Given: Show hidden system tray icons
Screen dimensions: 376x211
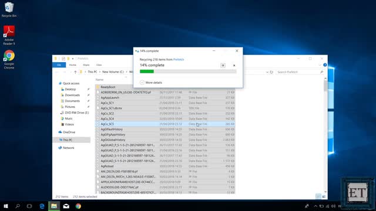Looking at the screenshot, I should (315, 206).
